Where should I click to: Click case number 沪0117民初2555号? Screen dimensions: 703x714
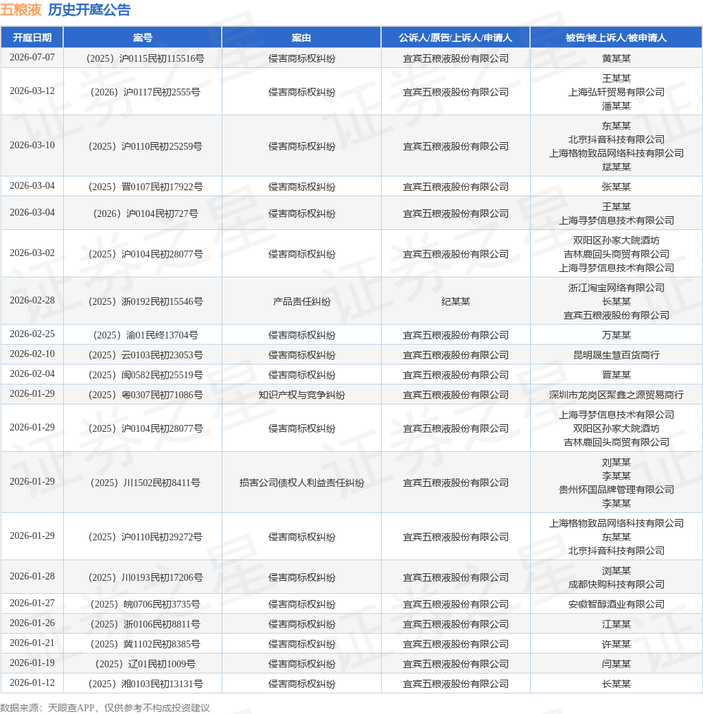point(146,92)
